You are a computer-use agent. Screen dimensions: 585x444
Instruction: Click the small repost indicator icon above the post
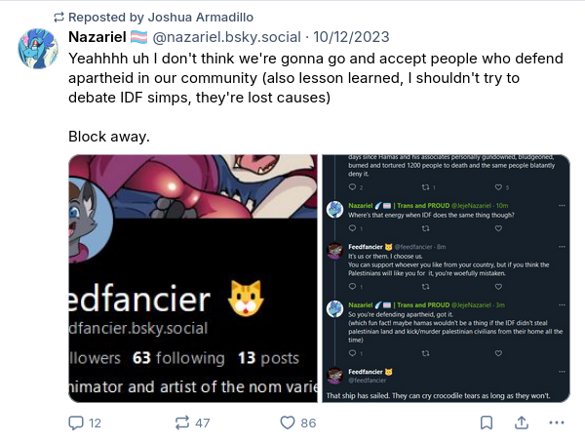(x=58, y=17)
